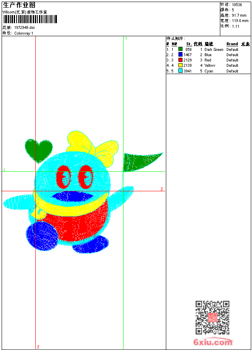Image resolution: width=252 pixels, height=350 pixels.
Task: Click Default brand in the Cyan row
Action: coord(232,71)
